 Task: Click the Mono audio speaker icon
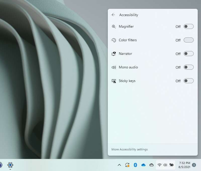[114, 67]
